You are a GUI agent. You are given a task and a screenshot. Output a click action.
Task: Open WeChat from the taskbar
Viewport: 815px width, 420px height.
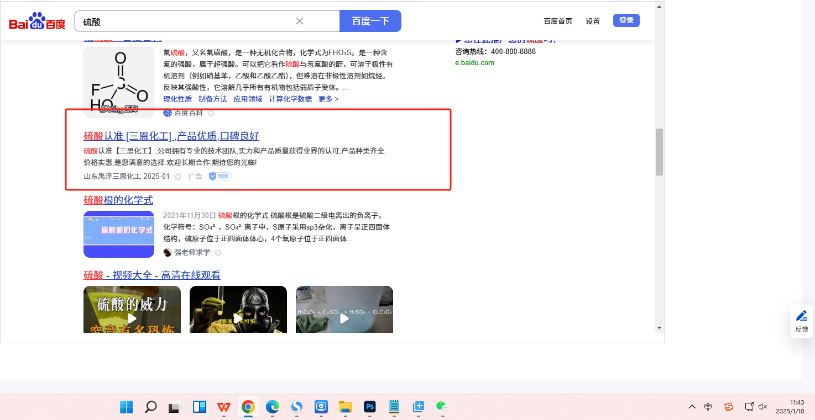[x=442, y=407]
